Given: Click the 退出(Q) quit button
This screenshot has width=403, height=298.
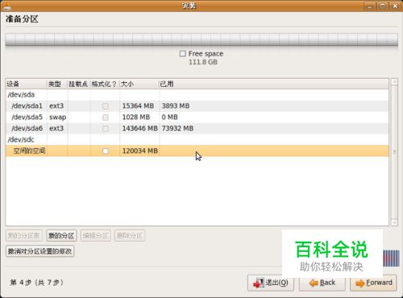Looking at the screenshot, I should 271,283.
